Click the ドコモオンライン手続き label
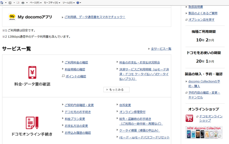The height and width of the screenshot is (144, 229). [x=32, y=134]
